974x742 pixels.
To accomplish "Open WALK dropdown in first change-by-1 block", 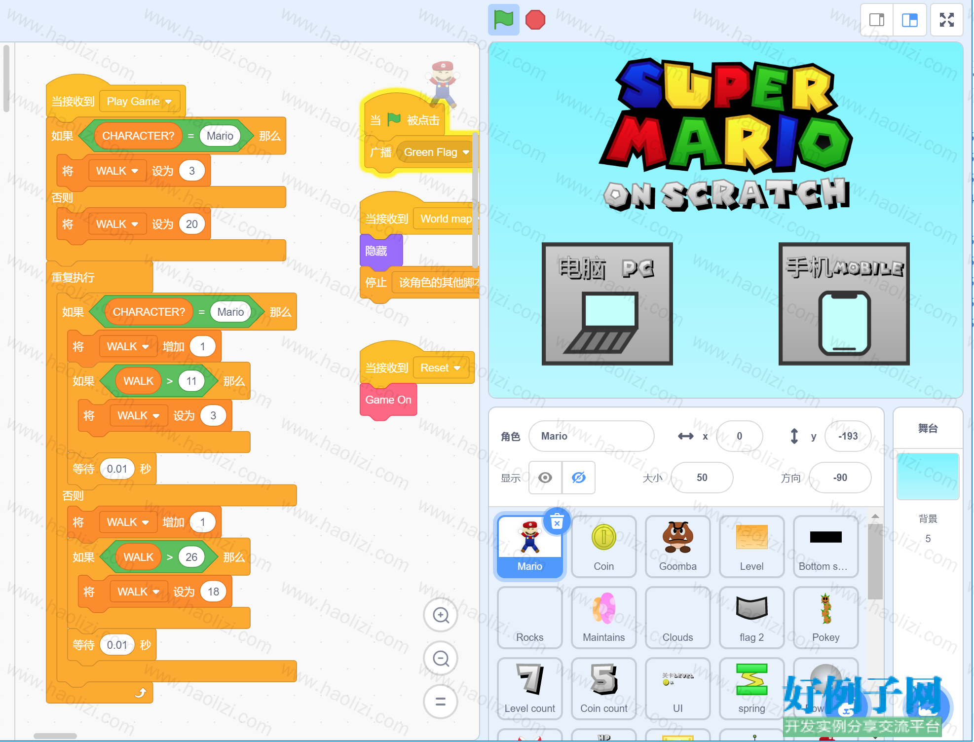I will tap(128, 346).
